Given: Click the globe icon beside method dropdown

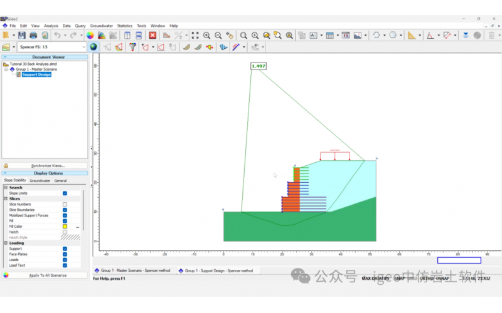Looking at the screenshot, I should [93, 47].
